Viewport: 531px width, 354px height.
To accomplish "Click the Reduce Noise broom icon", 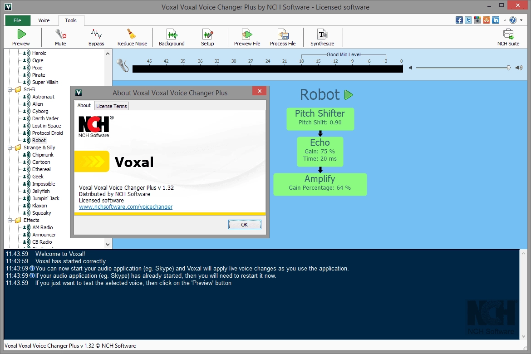I will tap(132, 34).
